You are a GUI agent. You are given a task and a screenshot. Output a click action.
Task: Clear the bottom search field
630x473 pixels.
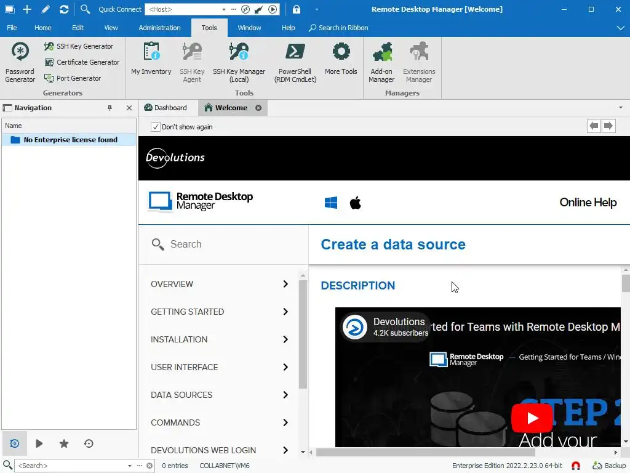[150, 466]
